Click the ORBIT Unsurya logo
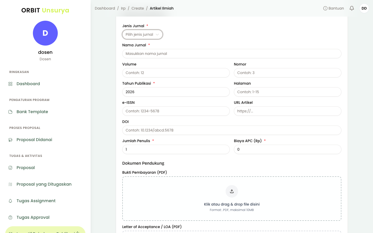373x233 pixels. [x=45, y=10]
